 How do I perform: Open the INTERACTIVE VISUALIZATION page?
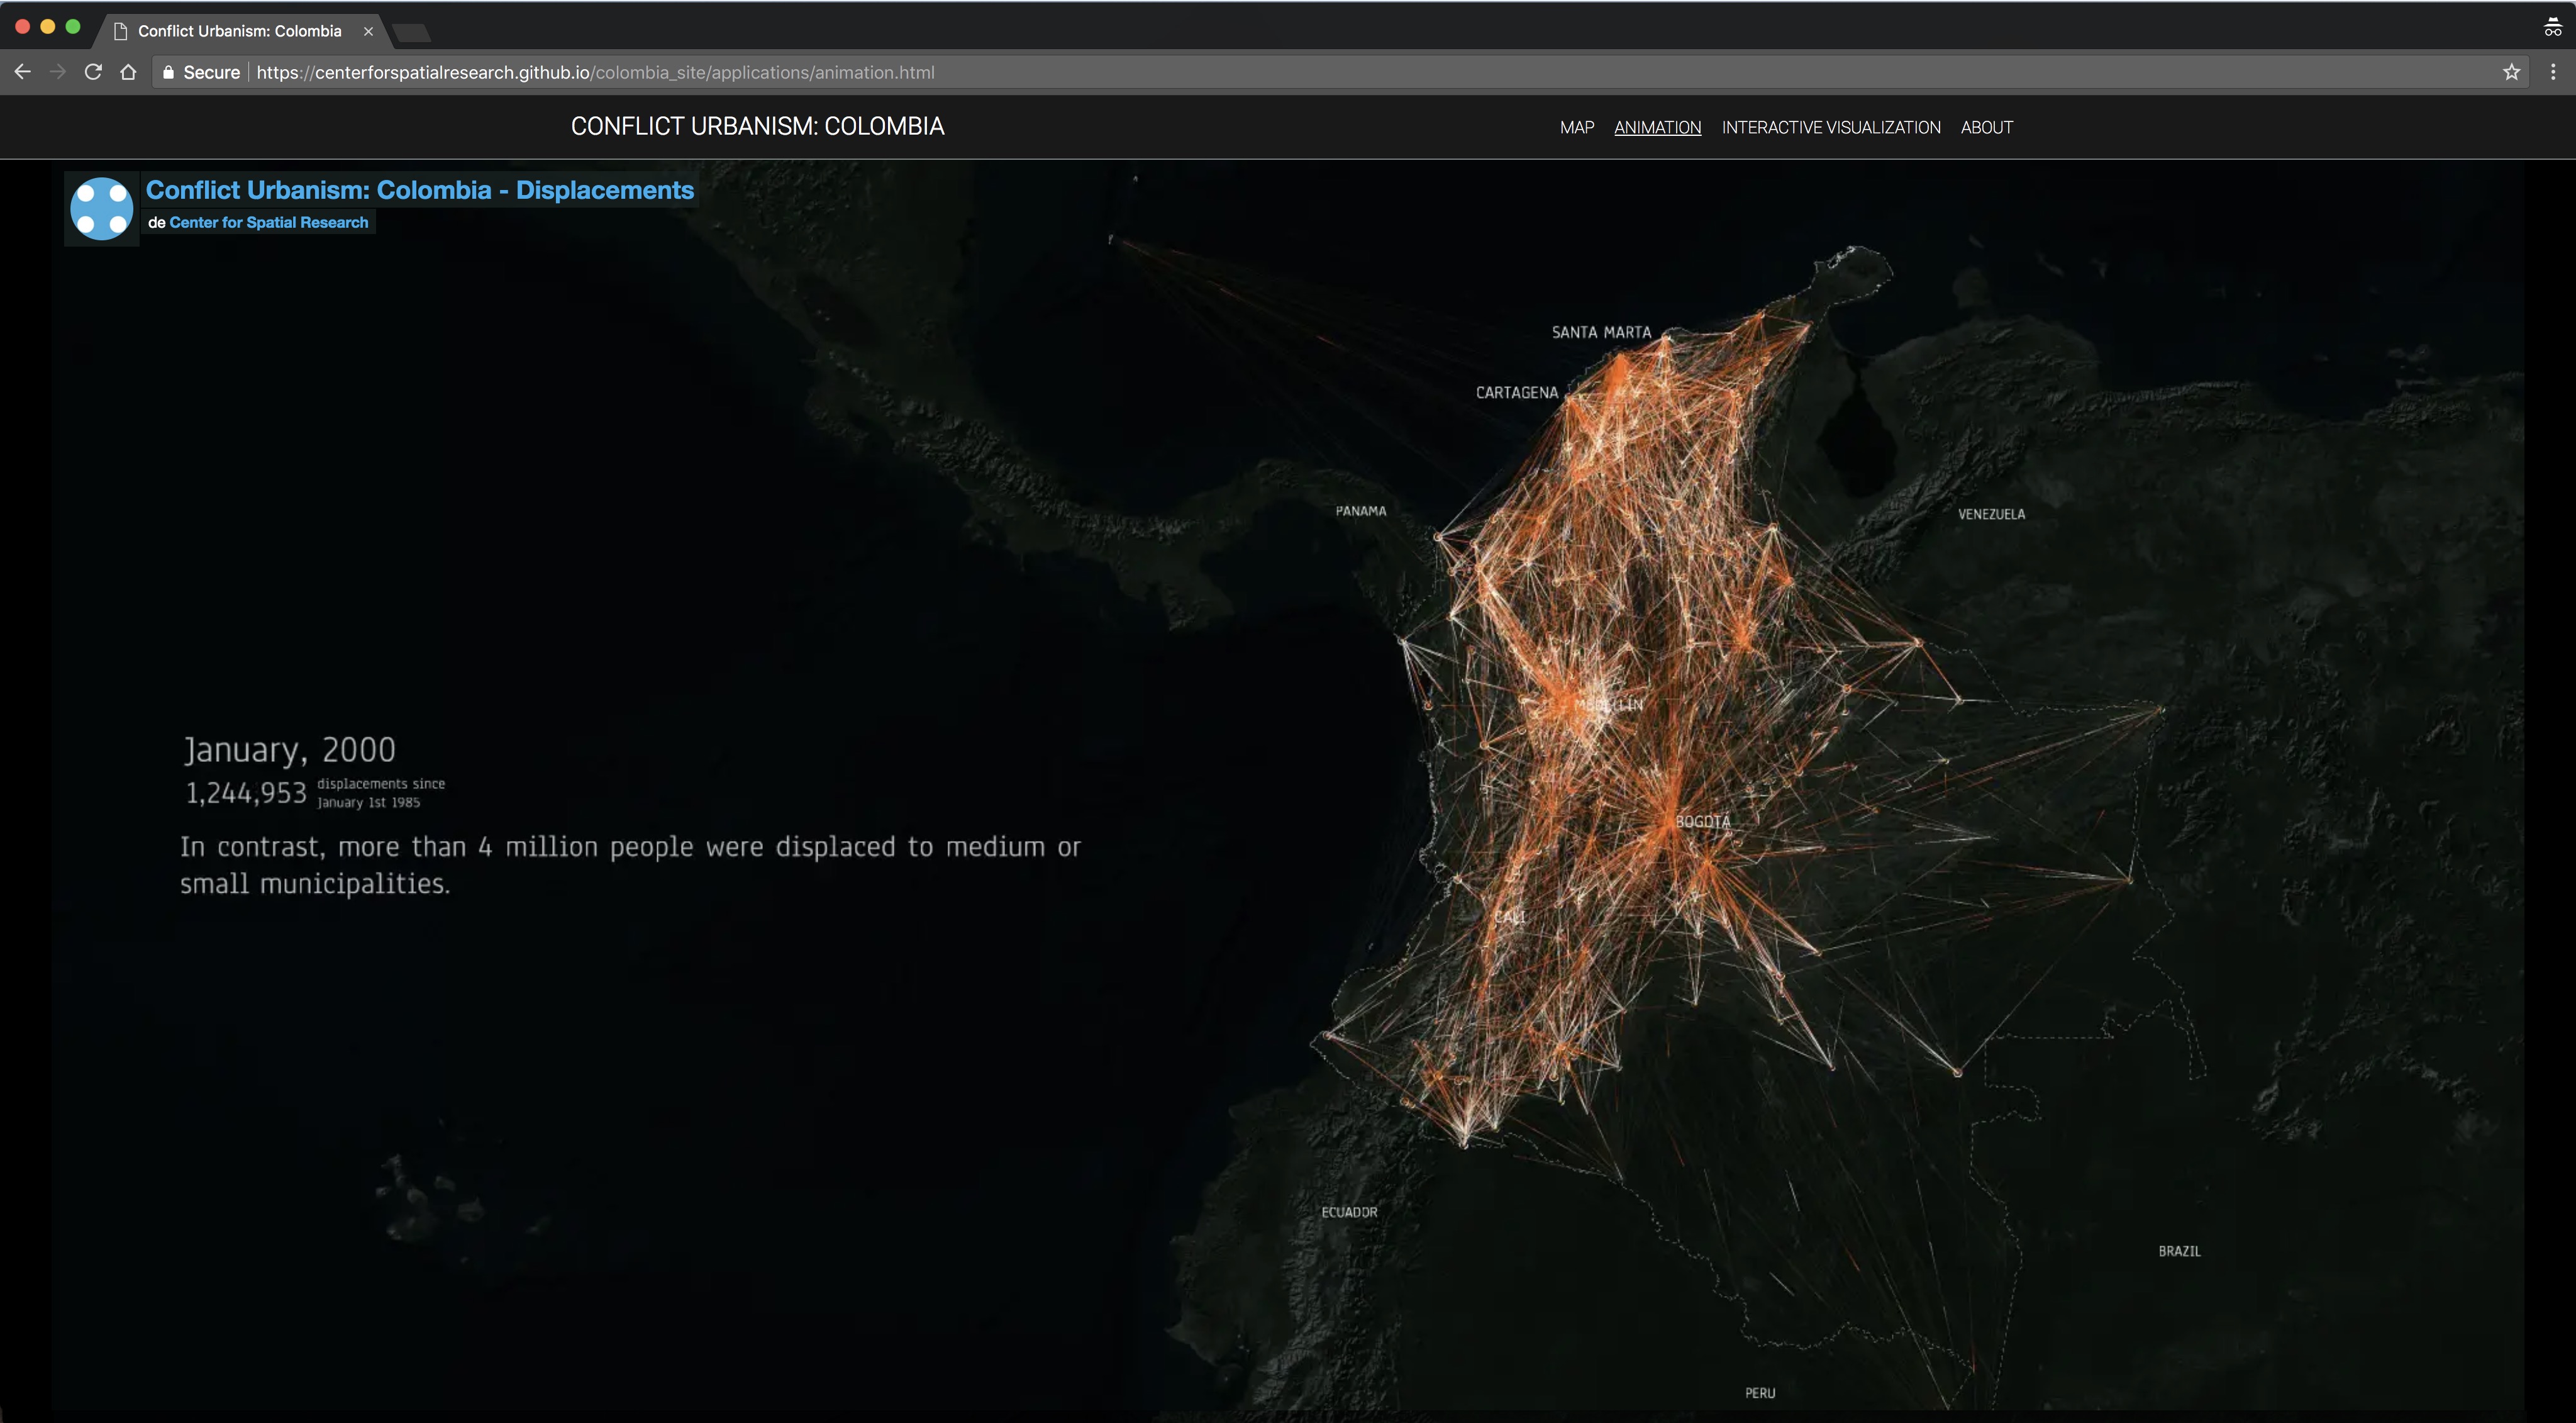[x=1831, y=128]
